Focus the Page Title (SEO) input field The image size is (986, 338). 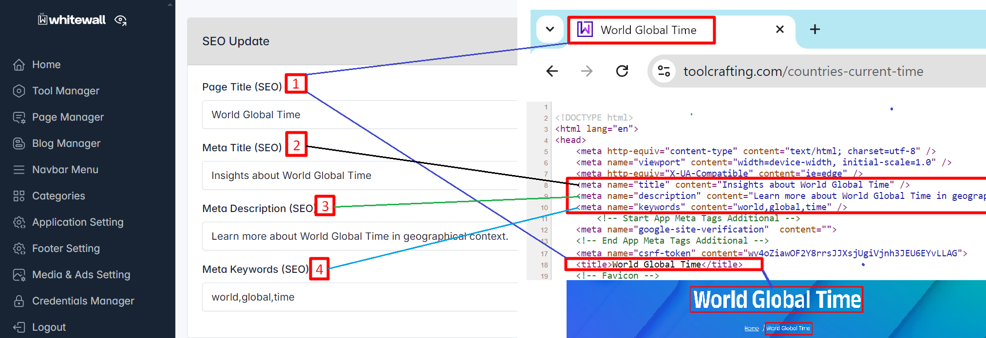tap(360, 115)
